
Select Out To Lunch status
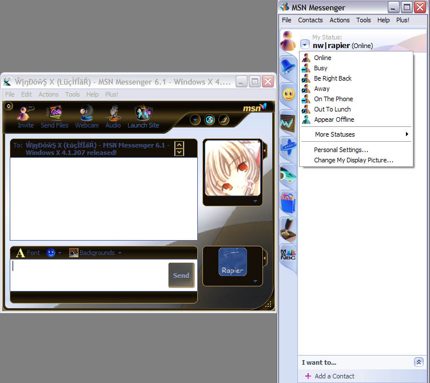pos(356,109)
